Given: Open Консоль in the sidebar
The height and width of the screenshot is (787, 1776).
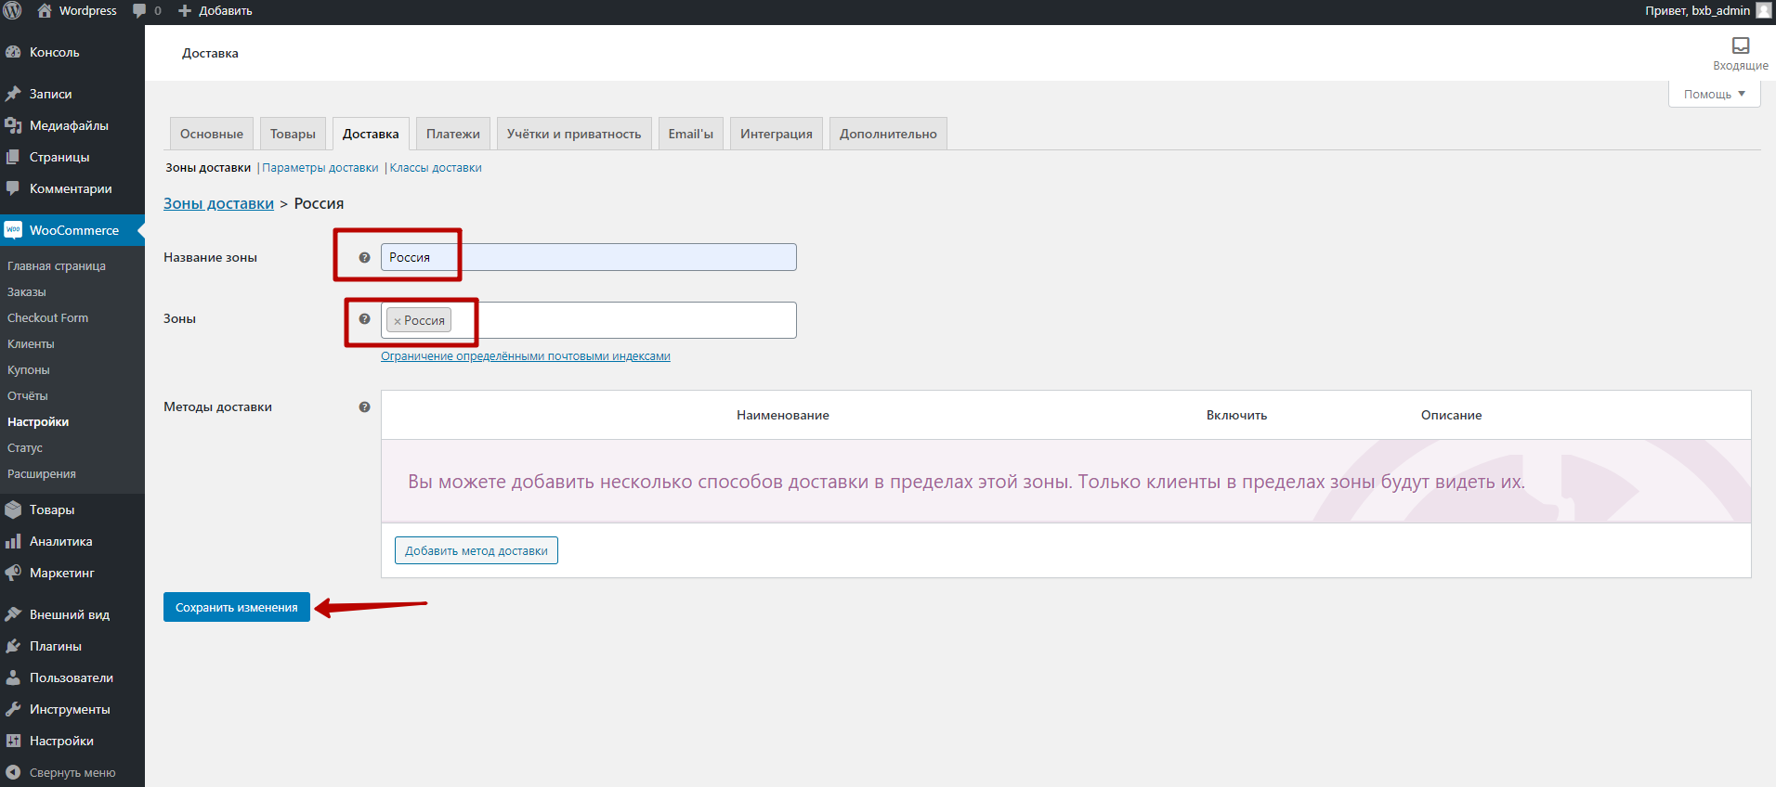Looking at the screenshot, I should coord(72,52).
